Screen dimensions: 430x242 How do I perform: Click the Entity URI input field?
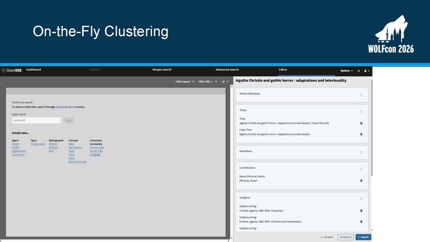pos(36,120)
